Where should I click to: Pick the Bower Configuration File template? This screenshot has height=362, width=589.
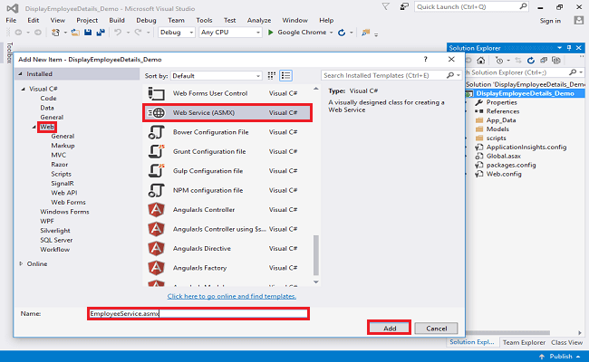coord(227,132)
